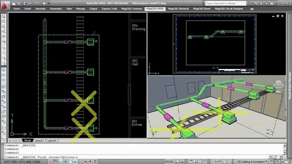292x164 pixels.
Task: Click the command window scroll up arrow
Action: tap(285, 145)
